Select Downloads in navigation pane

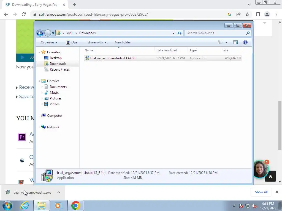coord(58,64)
